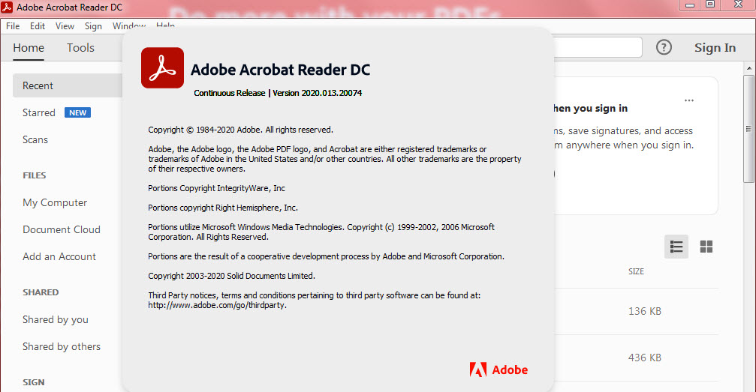
Task: Click Sign In button
Action: (715, 48)
